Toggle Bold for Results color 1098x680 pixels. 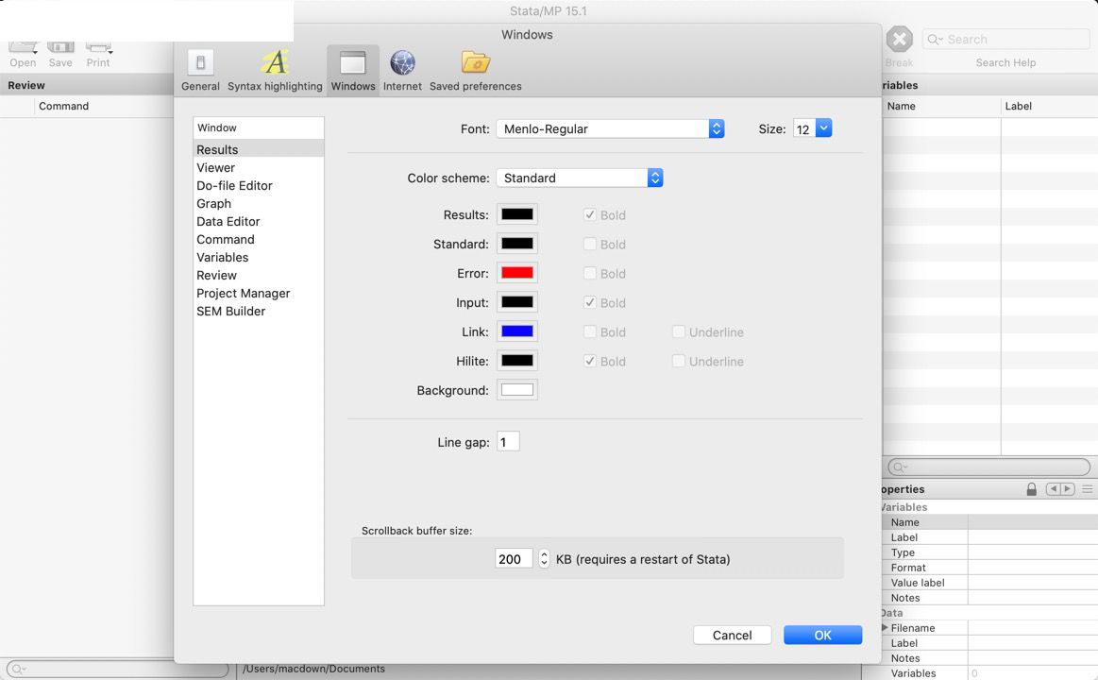(590, 215)
